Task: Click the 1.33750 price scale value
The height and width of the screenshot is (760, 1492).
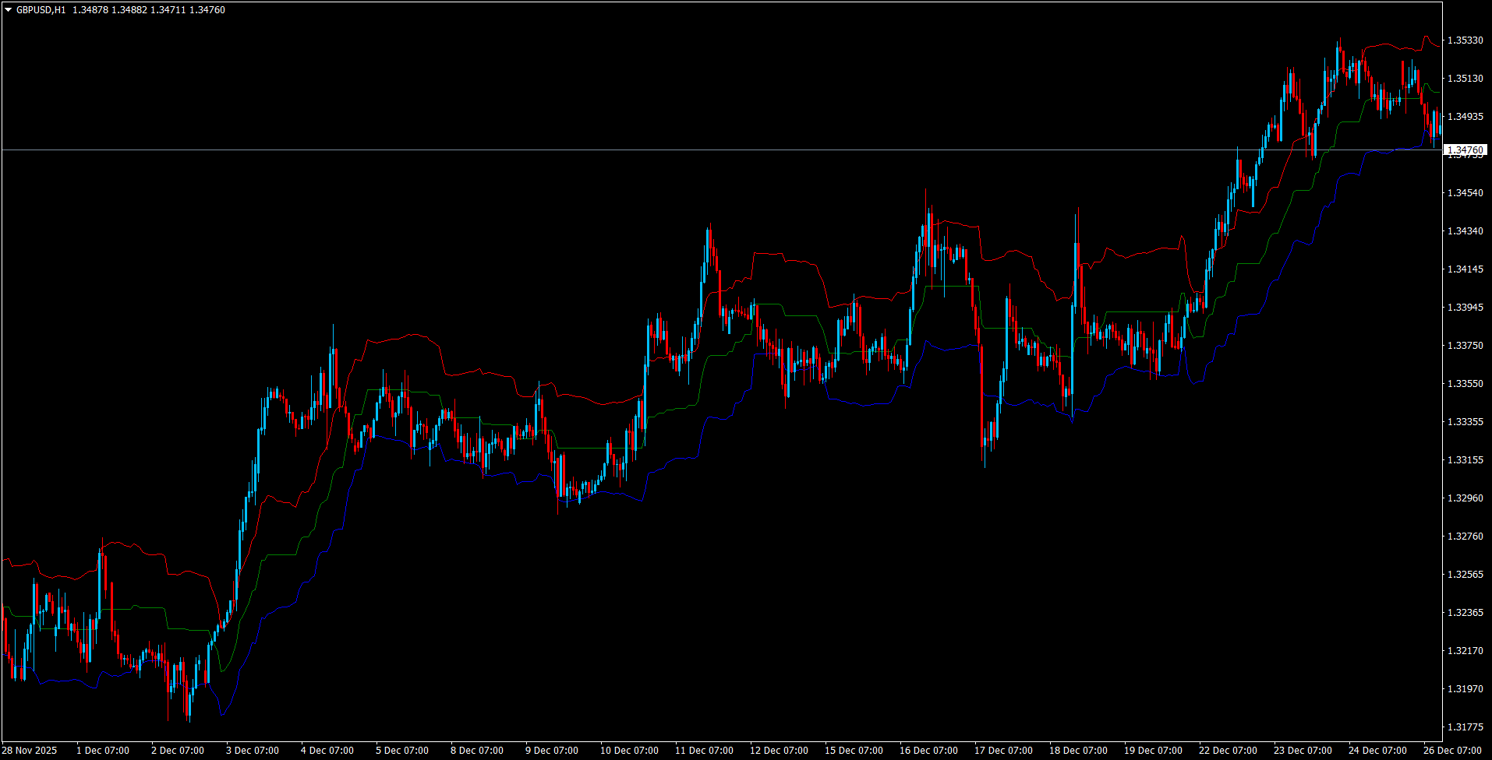Action: pos(1465,346)
